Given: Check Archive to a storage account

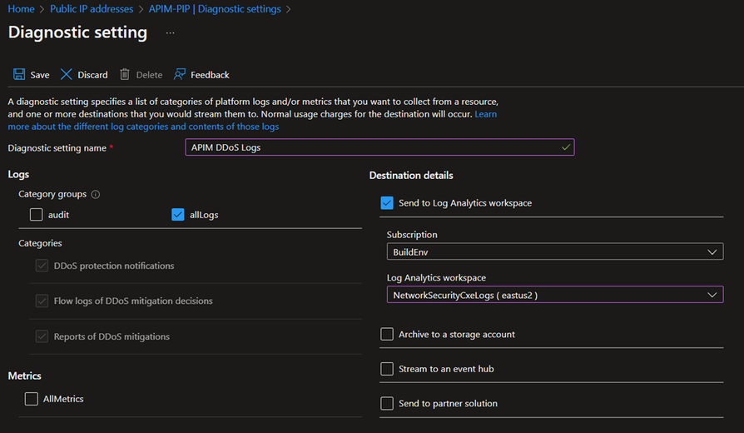Looking at the screenshot, I should point(387,334).
